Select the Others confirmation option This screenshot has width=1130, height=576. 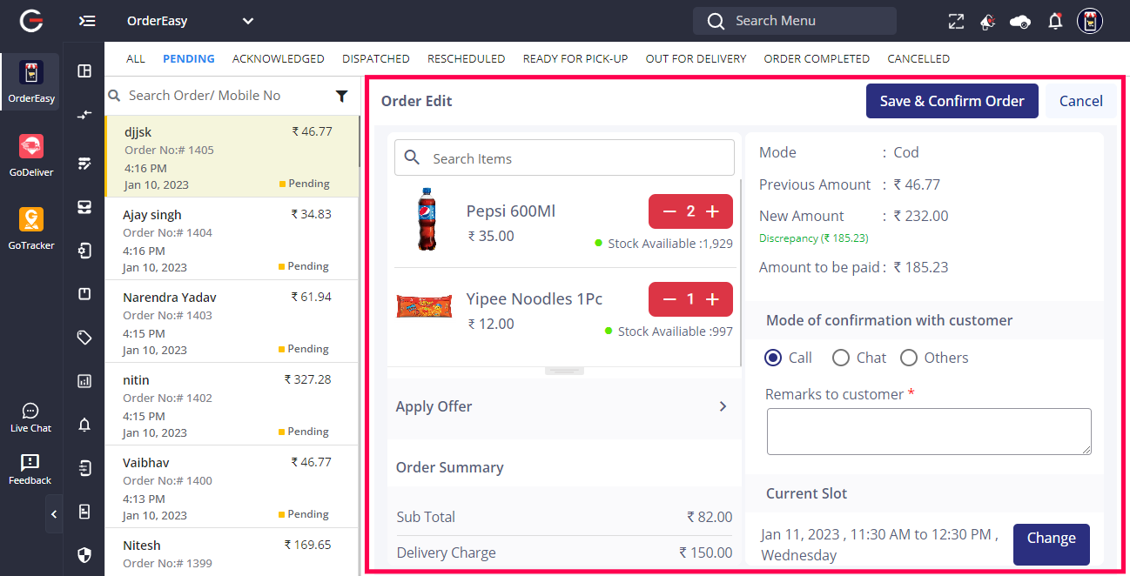coord(909,358)
